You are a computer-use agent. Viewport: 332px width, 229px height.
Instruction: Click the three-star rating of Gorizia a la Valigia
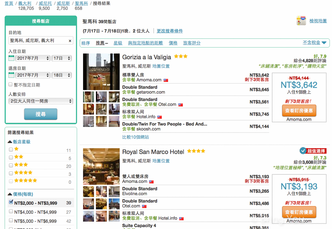pos(181,56)
